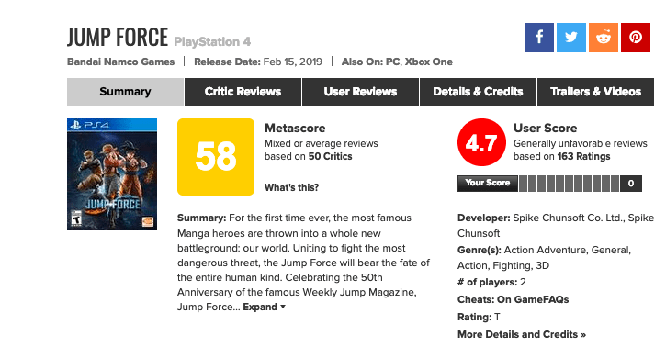Open the User Reviews tab
Screen dimensions: 666x347
click(360, 92)
